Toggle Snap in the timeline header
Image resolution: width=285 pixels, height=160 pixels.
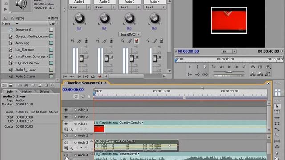(x=76, y=96)
